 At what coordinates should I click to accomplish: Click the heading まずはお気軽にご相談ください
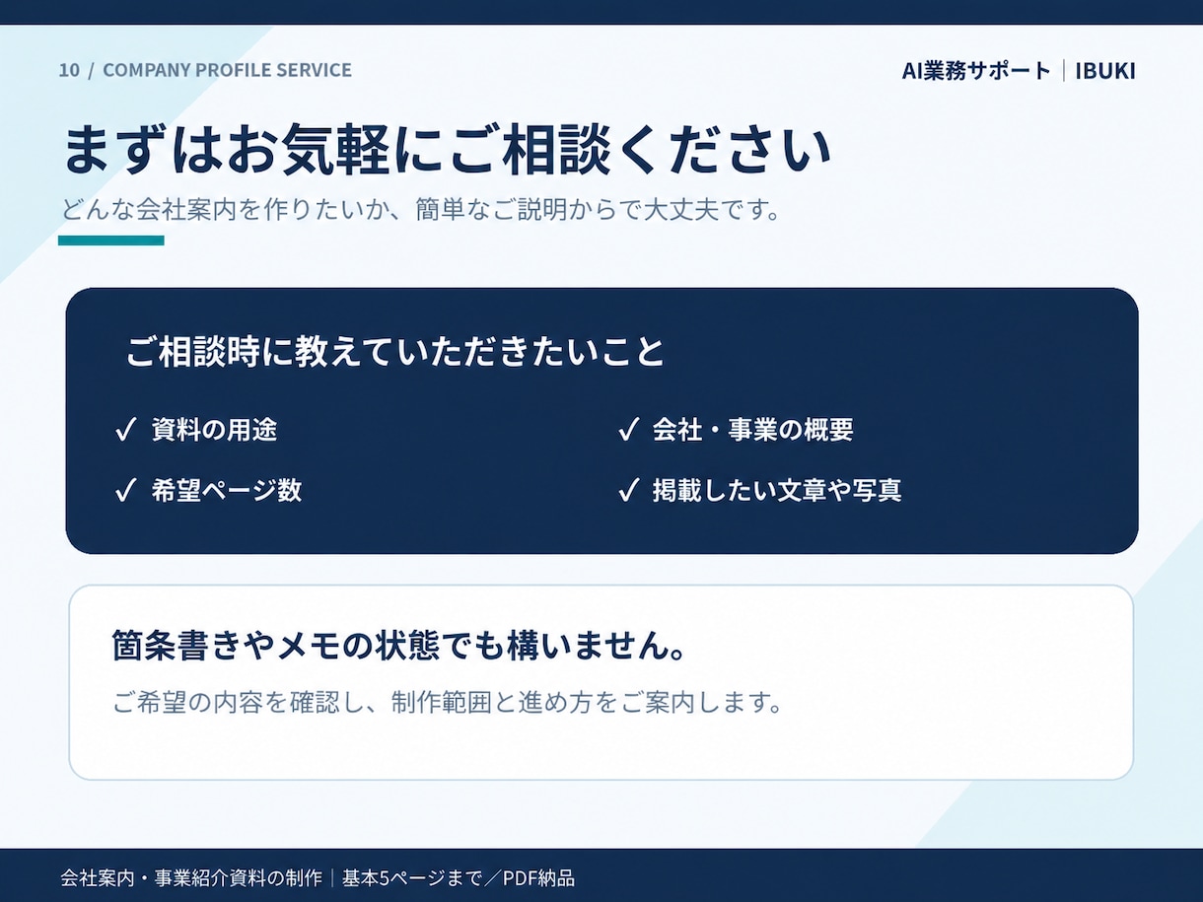click(447, 151)
